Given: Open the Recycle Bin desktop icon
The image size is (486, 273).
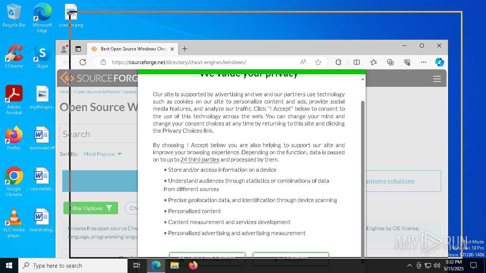Looking at the screenshot, I should [14, 16].
